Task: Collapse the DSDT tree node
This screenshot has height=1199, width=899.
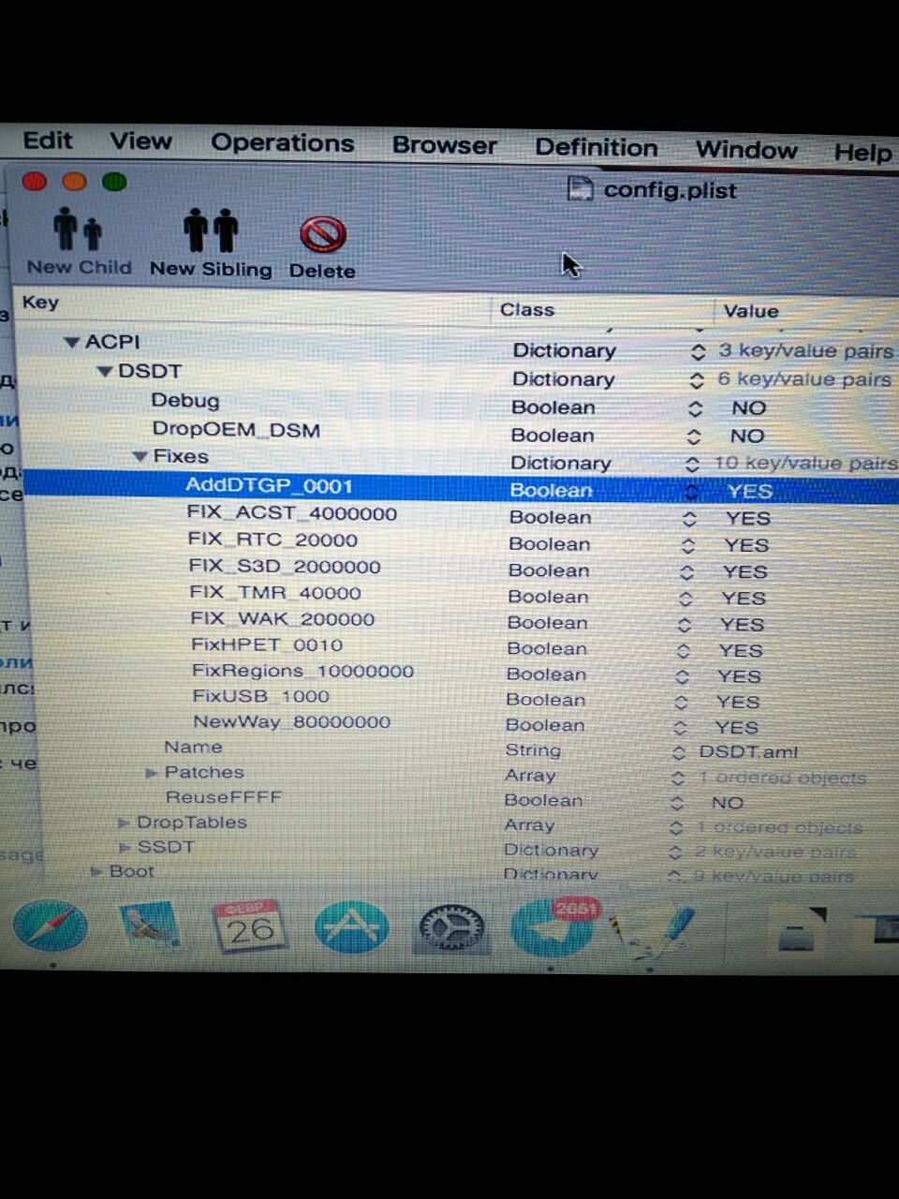Action: tap(105, 372)
